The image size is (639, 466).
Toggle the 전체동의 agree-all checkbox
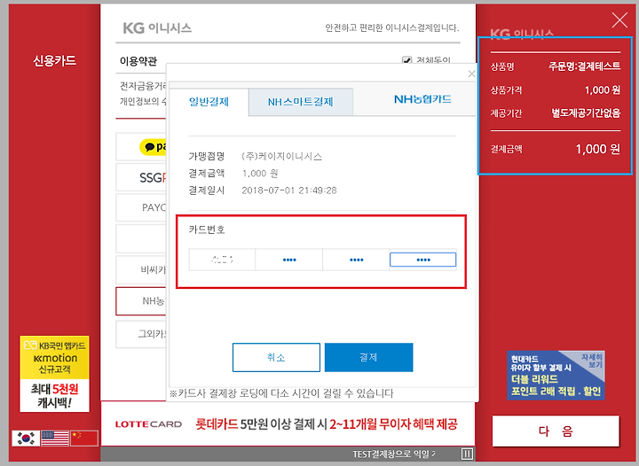[406, 60]
